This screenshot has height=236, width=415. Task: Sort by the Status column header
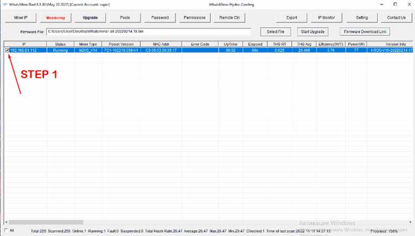[60, 44]
